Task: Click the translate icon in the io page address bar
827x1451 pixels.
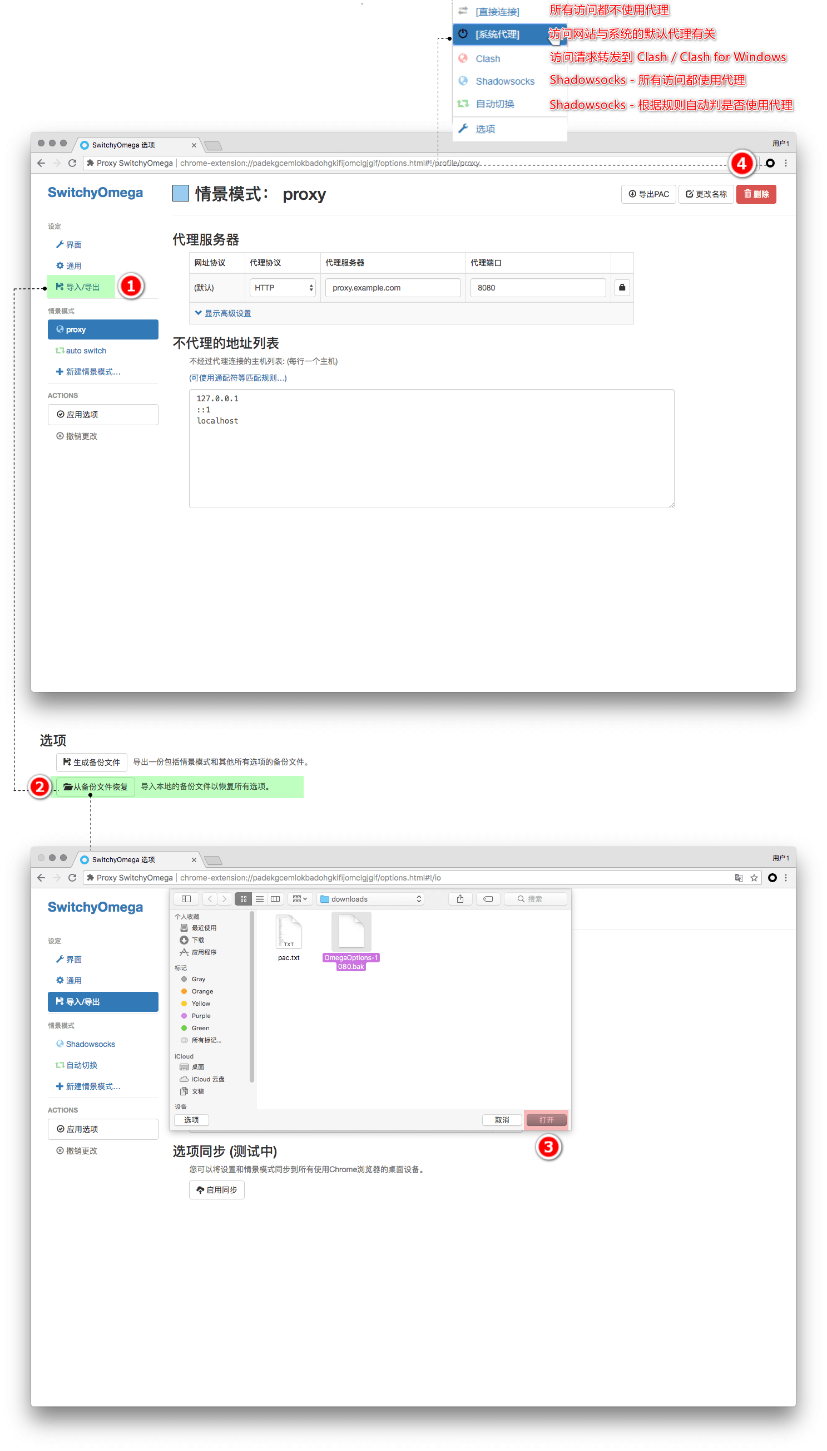Action: pyautogui.click(x=739, y=878)
